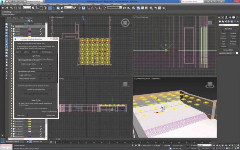The image size is (240, 150).
Task: Select the Select and Link tool
Action: (x=12, y=8)
